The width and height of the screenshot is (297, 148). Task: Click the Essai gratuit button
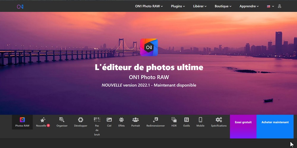[243, 127]
